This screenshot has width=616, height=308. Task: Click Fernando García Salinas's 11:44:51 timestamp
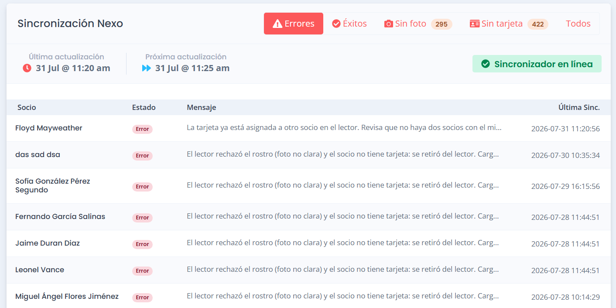(565, 217)
